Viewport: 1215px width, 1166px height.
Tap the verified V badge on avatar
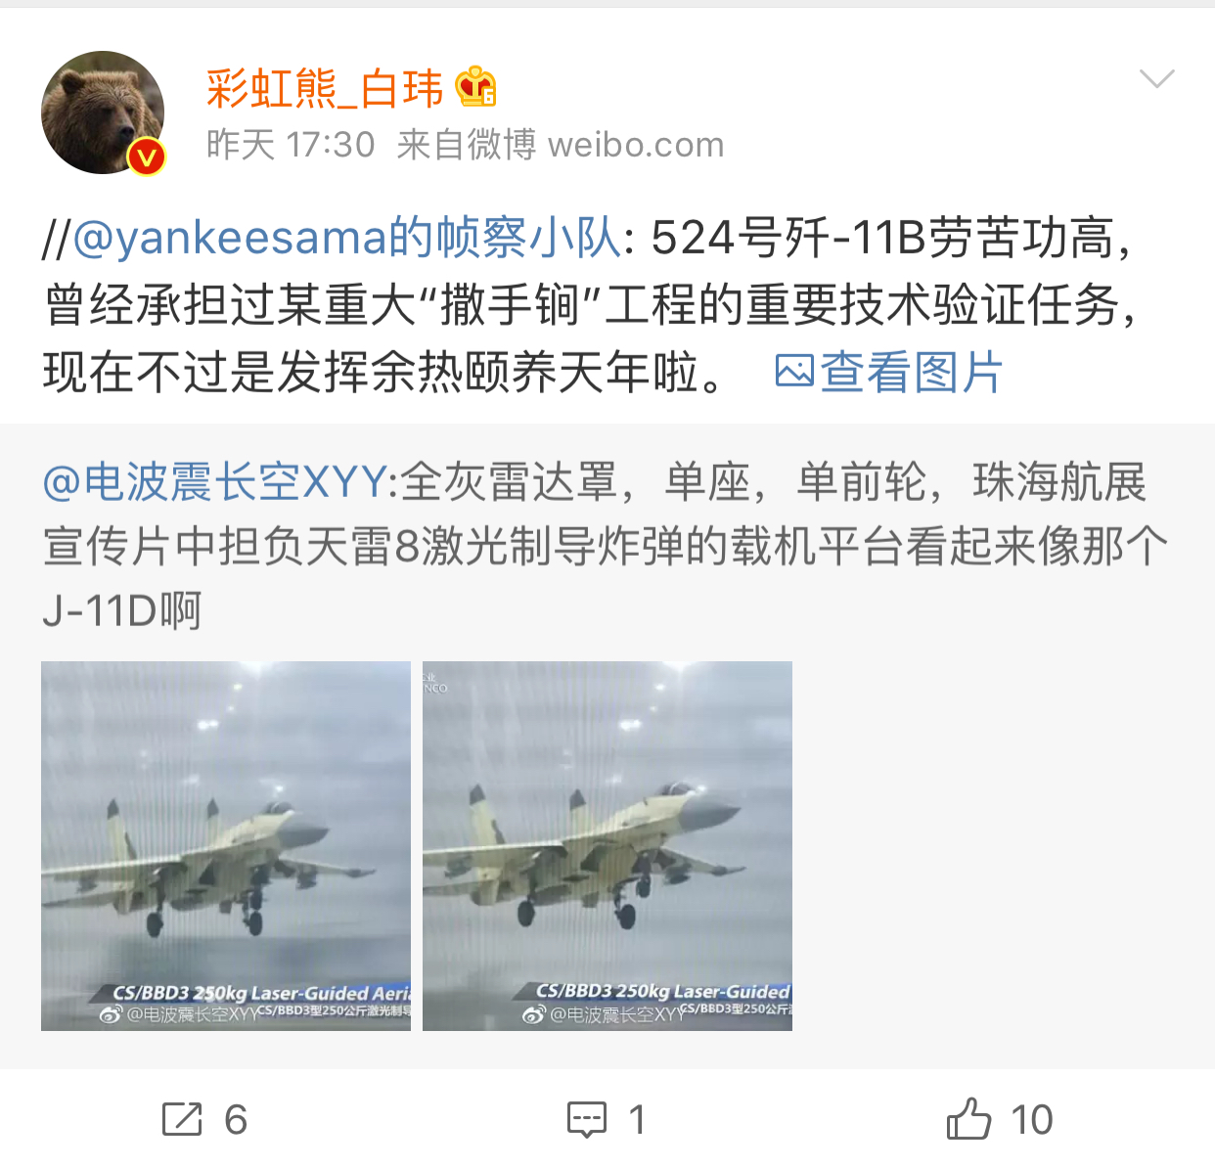click(147, 157)
